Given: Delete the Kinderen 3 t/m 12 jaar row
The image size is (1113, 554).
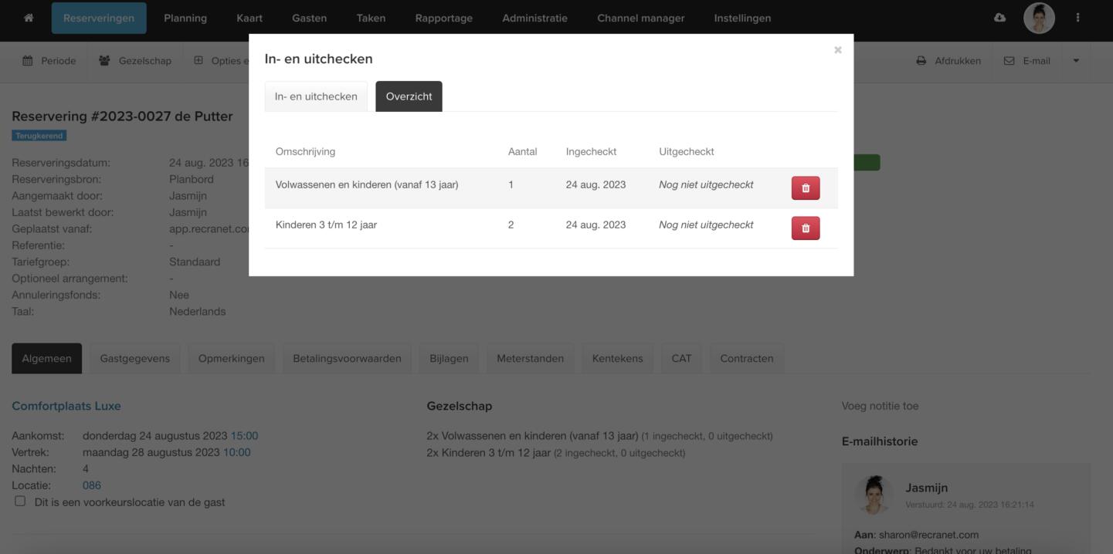Looking at the screenshot, I should coord(805,228).
